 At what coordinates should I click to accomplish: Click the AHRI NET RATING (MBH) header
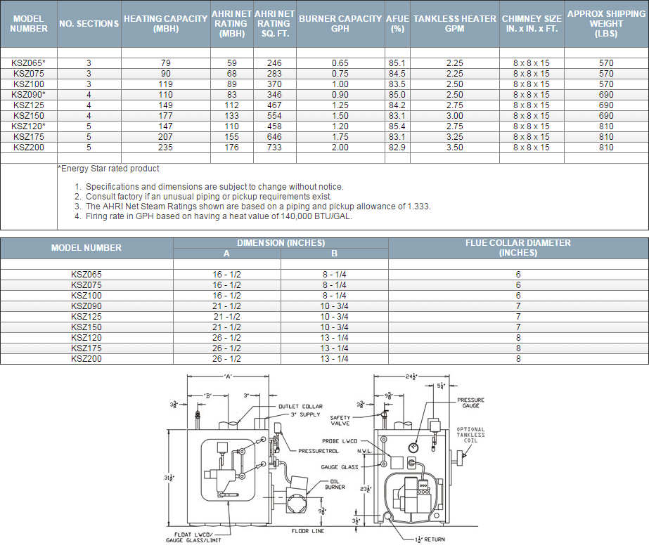pyautogui.click(x=231, y=24)
